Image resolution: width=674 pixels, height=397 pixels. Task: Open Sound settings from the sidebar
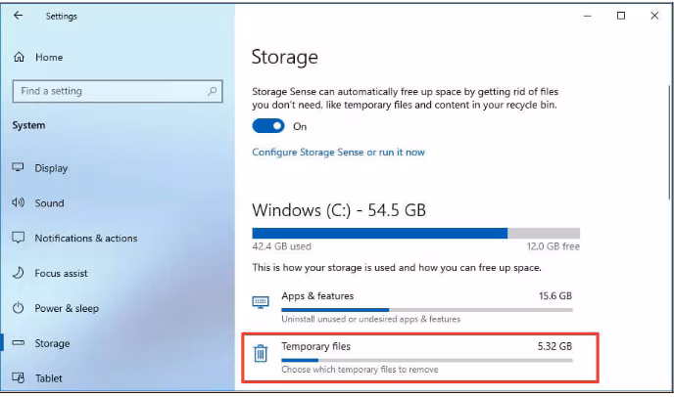click(49, 203)
